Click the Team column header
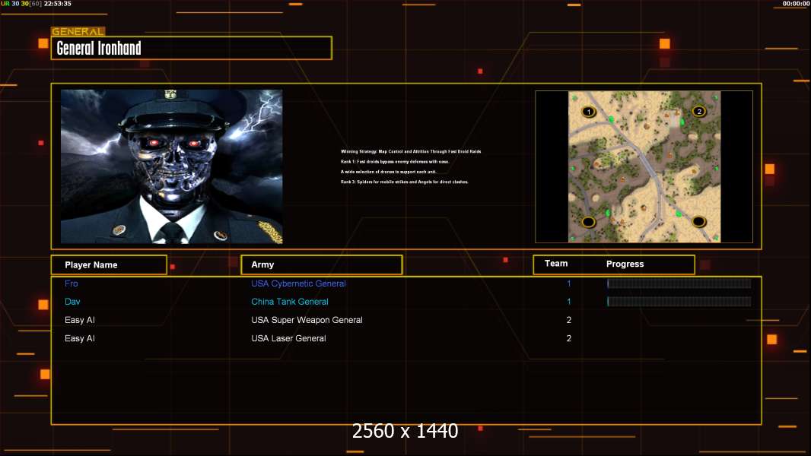The height and width of the screenshot is (456, 811). coord(556,264)
